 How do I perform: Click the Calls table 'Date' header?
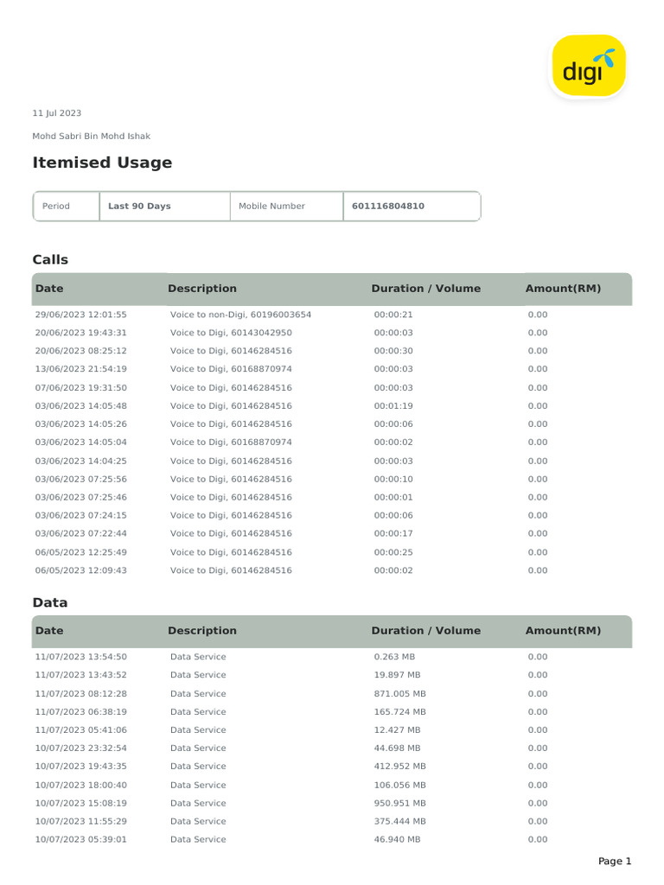pos(49,289)
